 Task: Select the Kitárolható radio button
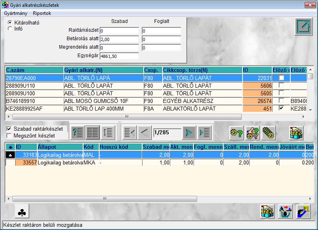point(10,22)
